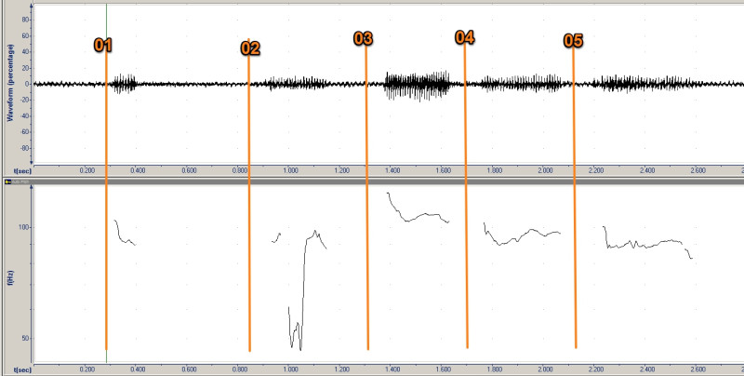Click the -60 tick on waveform axis
Screen dimensions: 744x376
click(24, 132)
